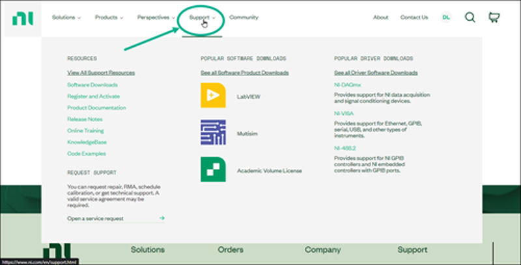The height and width of the screenshot is (265, 521).
Task: Open the View All Support Resources link
Action: click(101, 73)
